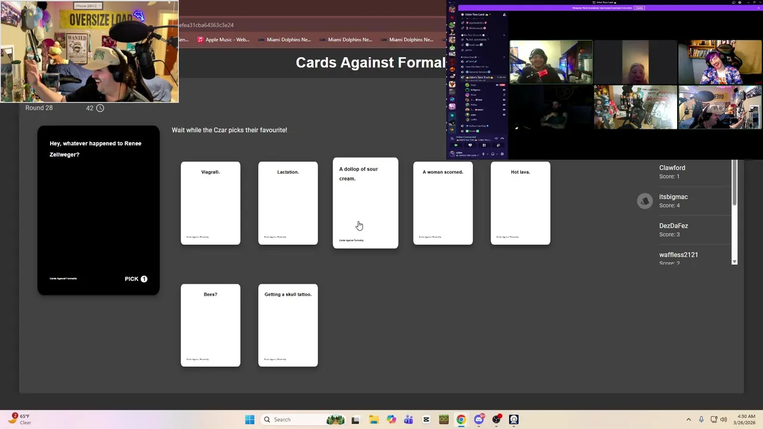Pick the "Getting a skull tattoo." card
Image resolution: width=763 pixels, height=429 pixels.
(288, 325)
